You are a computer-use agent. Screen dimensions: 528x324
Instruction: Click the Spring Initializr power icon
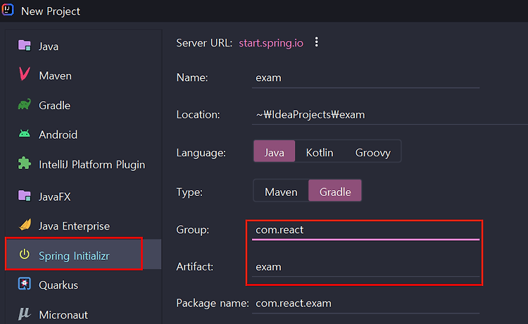(x=24, y=254)
